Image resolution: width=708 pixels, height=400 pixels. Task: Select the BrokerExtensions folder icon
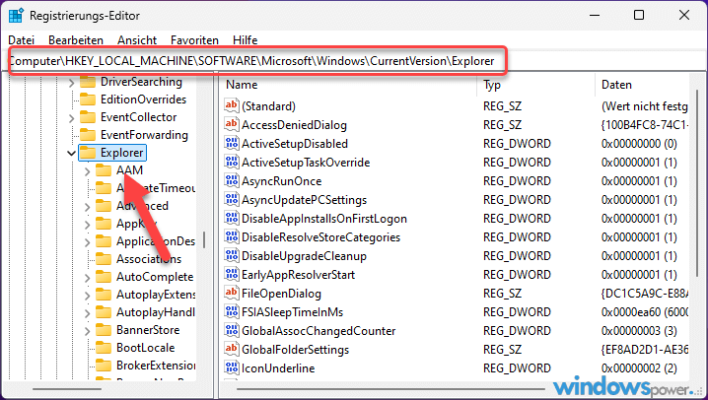[x=104, y=366]
